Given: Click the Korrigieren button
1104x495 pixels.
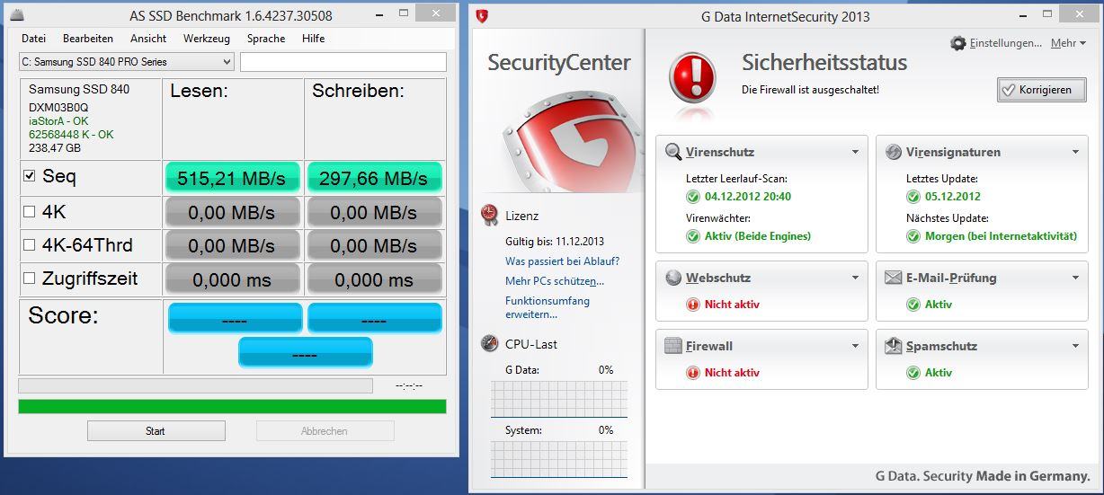Looking at the screenshot, I should coord(1041,90).
